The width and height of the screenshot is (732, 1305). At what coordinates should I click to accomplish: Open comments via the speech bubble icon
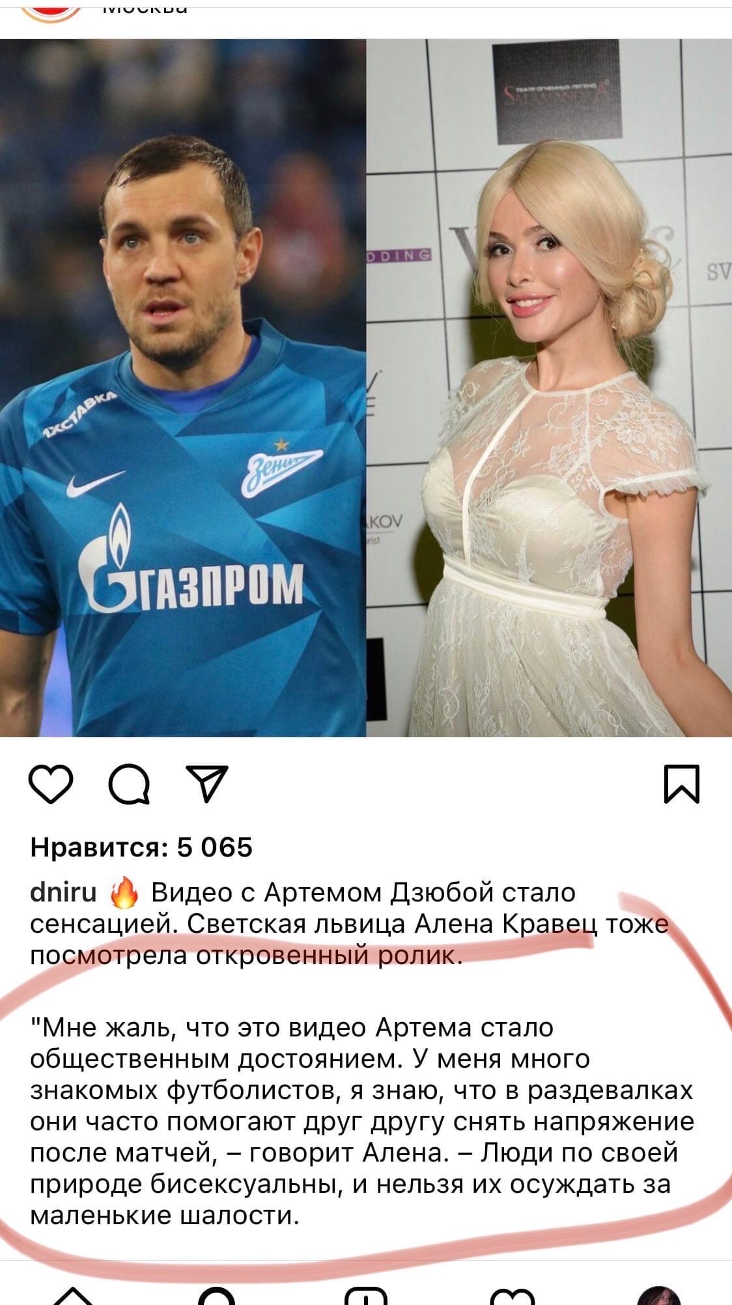click(129, 783)
